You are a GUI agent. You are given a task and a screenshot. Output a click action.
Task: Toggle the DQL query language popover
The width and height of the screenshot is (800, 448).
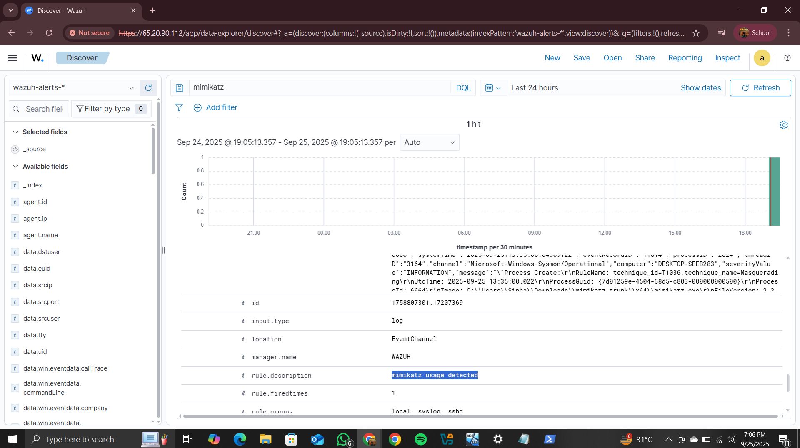(463, 87)
